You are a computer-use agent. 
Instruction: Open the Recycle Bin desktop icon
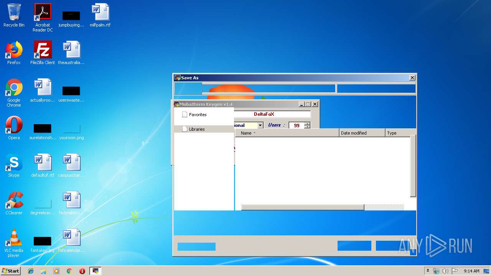[x=14, y=16]
